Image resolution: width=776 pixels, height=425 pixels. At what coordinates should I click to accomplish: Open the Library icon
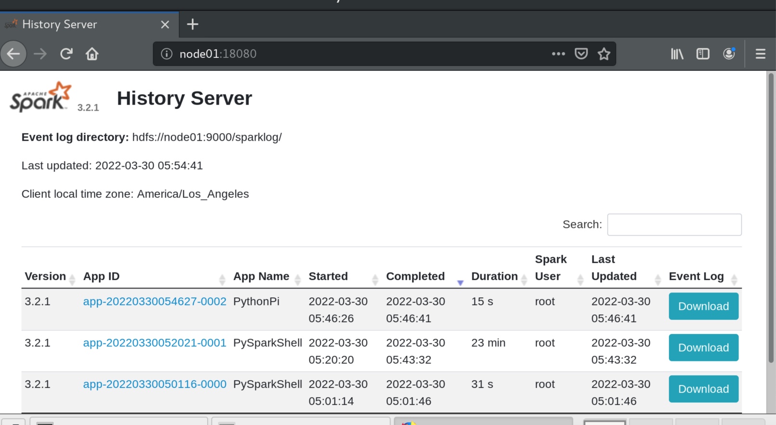point(677,53)
